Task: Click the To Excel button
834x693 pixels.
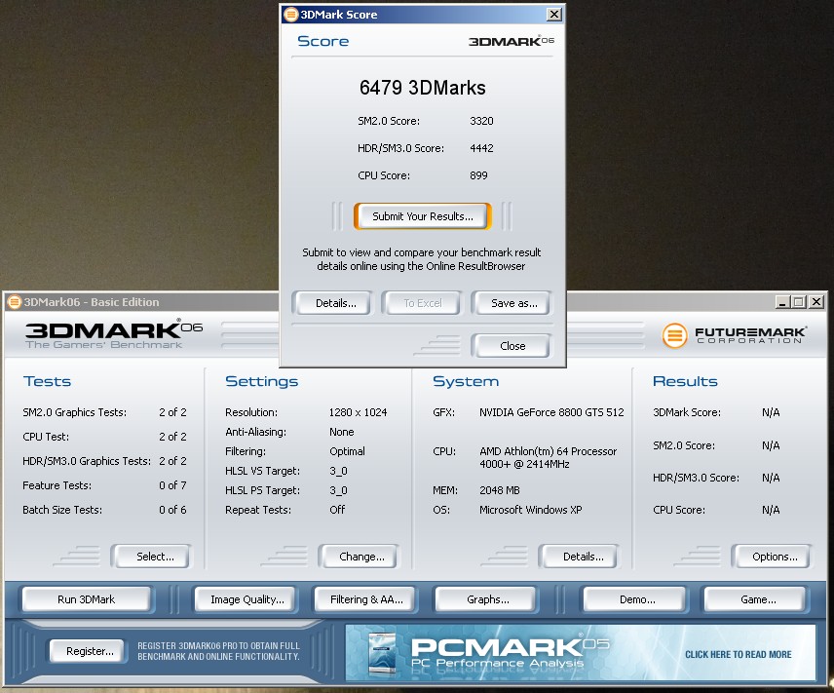Action: click(422, 303)
